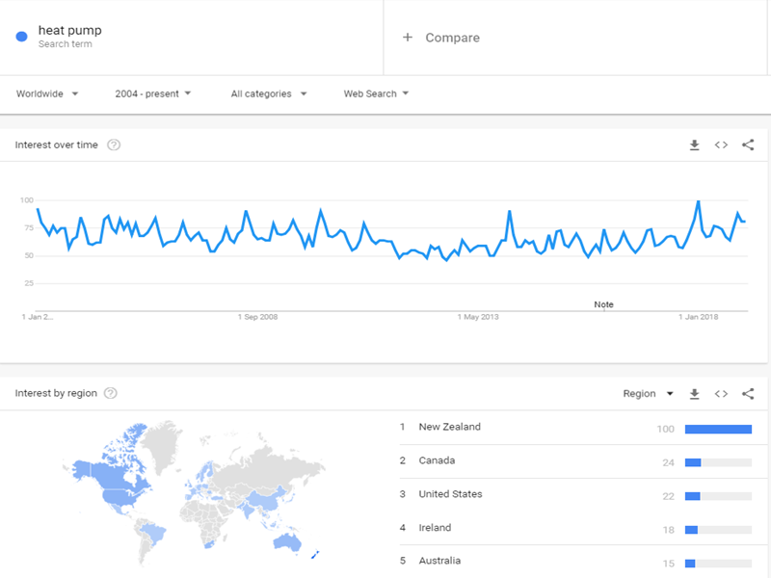Open embed code for Interest over time

(x=721, y=145)
